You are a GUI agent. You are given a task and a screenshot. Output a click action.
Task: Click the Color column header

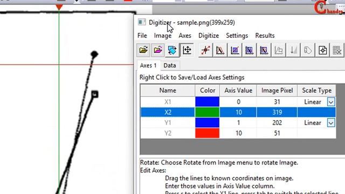coord(207,91)
